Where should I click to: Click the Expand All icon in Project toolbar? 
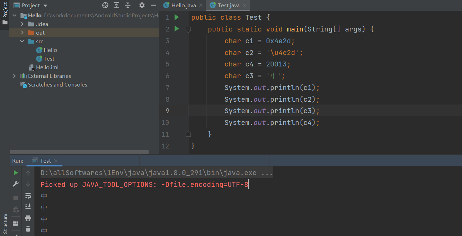coord(116,5)
